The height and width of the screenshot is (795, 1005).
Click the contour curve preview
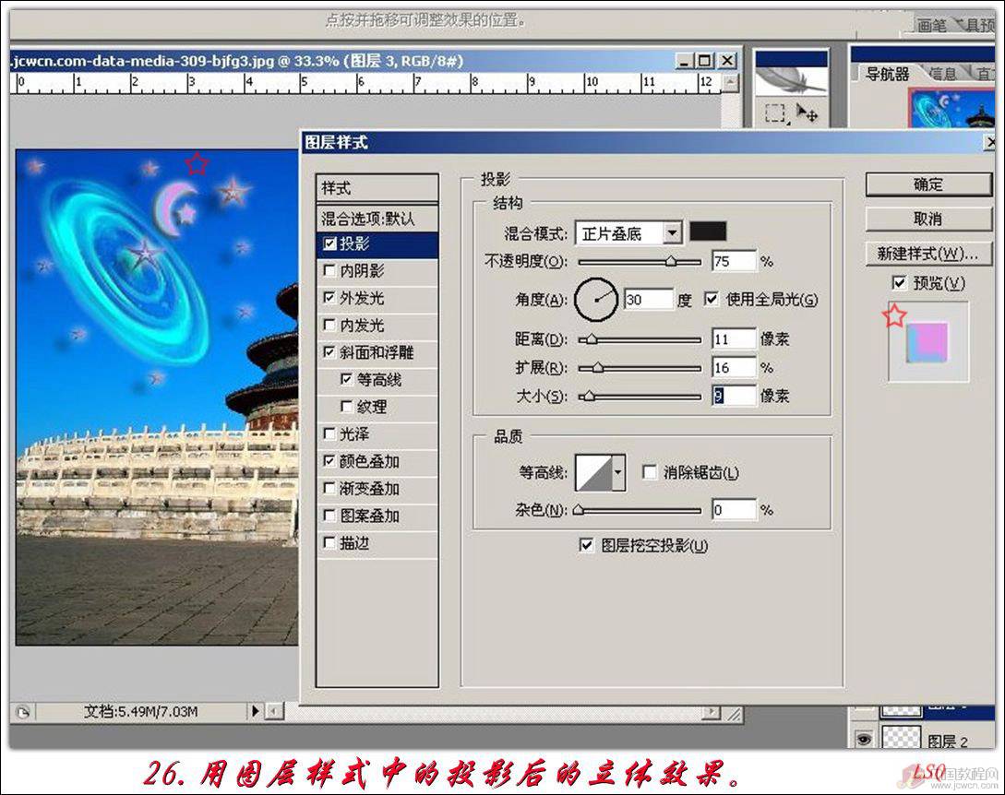594,473
